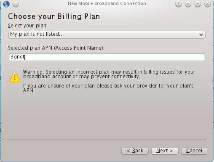Click the question mark help button

point(178,4)
